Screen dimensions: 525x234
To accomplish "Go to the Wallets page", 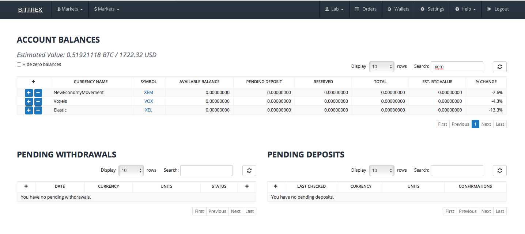I will pyautogui.click(x=399, y=9).
